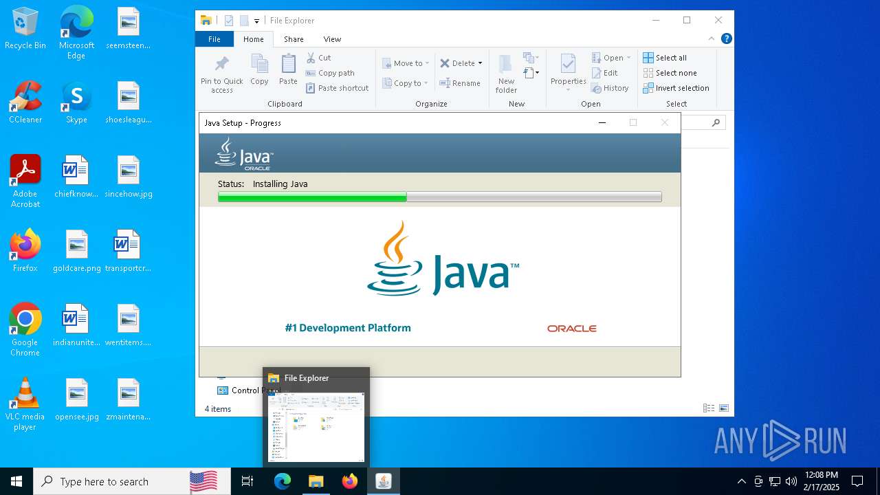The width and height of the screenshot is (880, 495).
Task: Click Paste shortcut in ribbon
Action: [337, 88]
